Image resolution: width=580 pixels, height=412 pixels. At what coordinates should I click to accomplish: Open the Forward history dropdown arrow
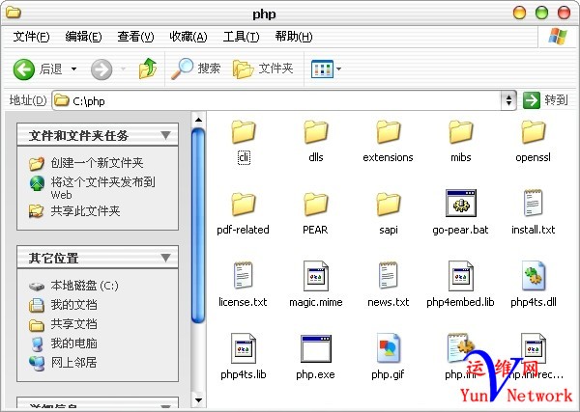[x=123, y=69]
